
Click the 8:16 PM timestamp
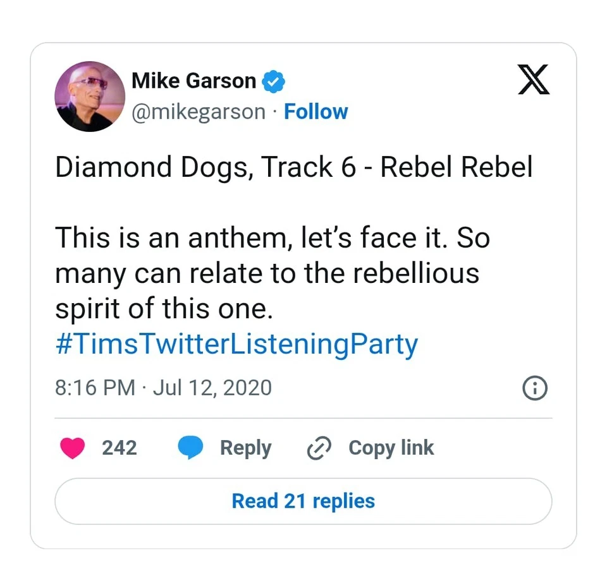pos(95,387)
